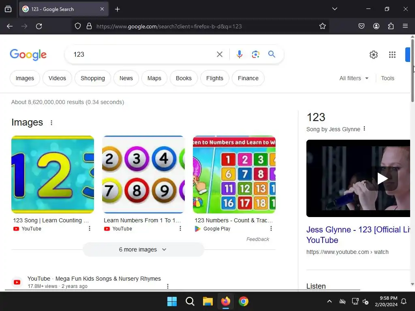Image resolution: width=415 pixels, height=311 pixels.
Task: List all tabs dropdown arrow
Action: 334,9
